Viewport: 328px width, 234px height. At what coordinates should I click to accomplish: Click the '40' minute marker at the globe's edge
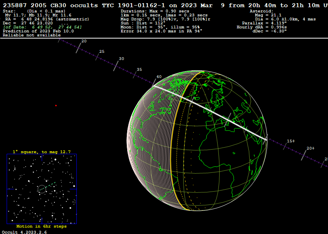pos(159,77)
